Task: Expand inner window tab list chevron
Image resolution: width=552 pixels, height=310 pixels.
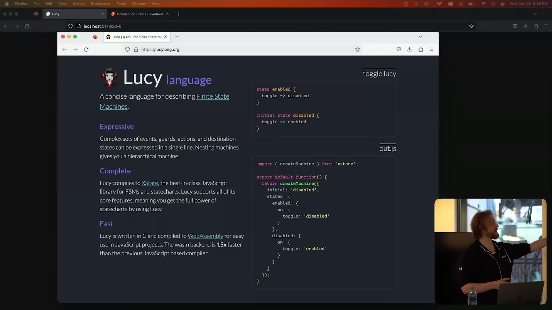Action: click(420, 36)
